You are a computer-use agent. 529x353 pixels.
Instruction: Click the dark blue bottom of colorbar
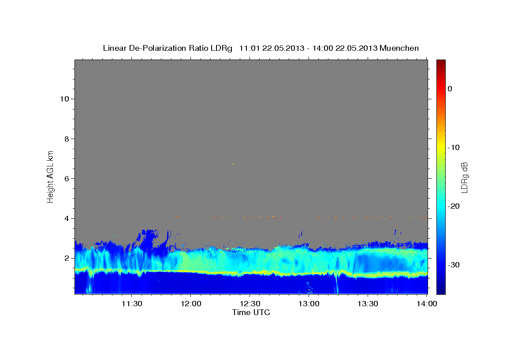(x=441, y=290)
